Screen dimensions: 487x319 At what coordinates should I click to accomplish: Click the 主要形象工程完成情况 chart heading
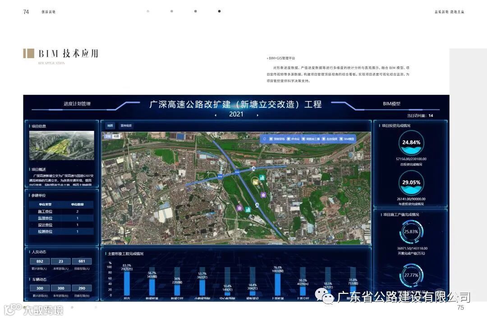pos(125,254)
